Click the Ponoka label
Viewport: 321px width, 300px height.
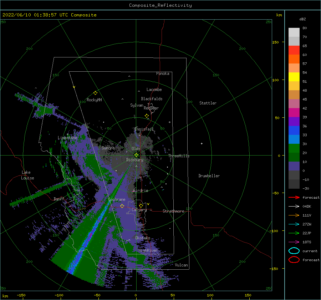[163, 73]
